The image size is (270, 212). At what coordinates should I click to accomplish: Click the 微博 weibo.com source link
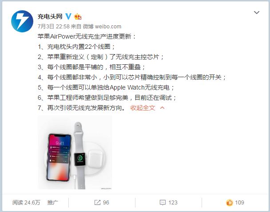coord(102,27)
